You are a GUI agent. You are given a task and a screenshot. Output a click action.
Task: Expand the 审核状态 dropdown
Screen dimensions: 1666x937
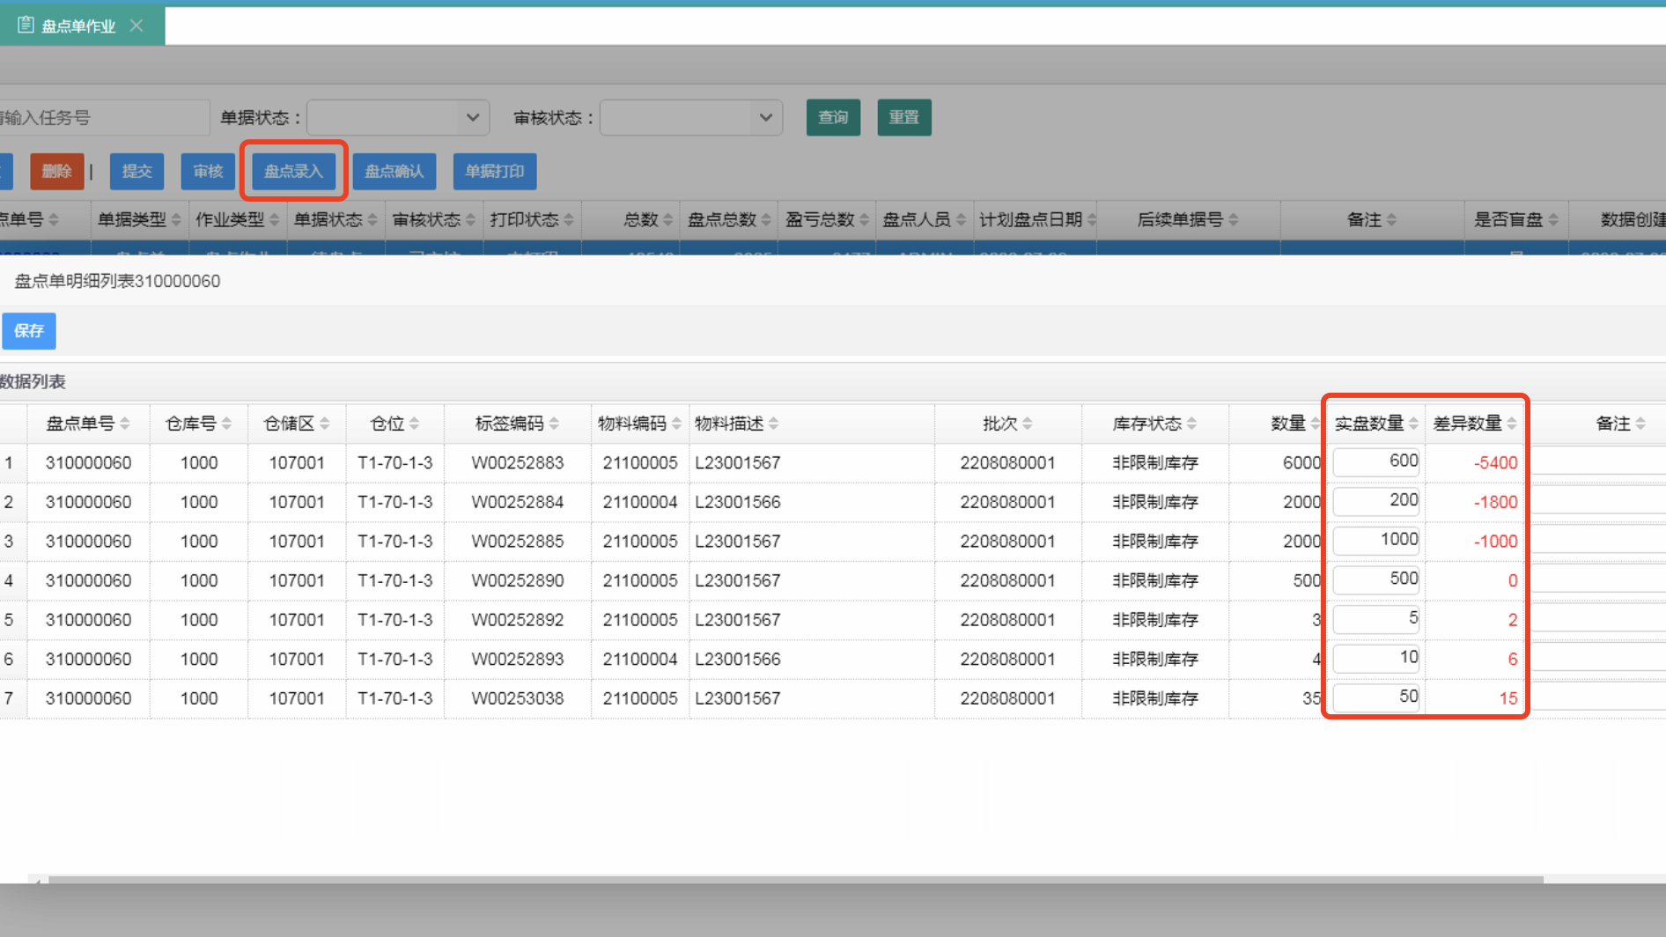(x=690, y=117)
